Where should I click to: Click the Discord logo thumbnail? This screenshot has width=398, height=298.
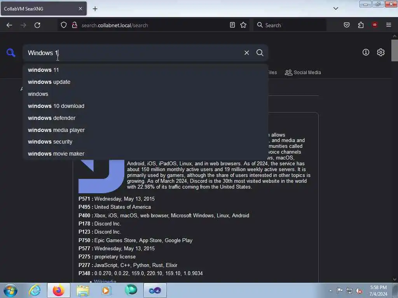101,177
